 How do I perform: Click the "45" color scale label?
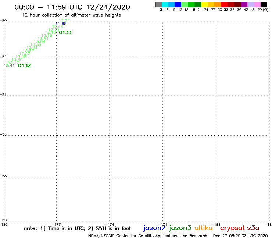(x=253, y=10)
